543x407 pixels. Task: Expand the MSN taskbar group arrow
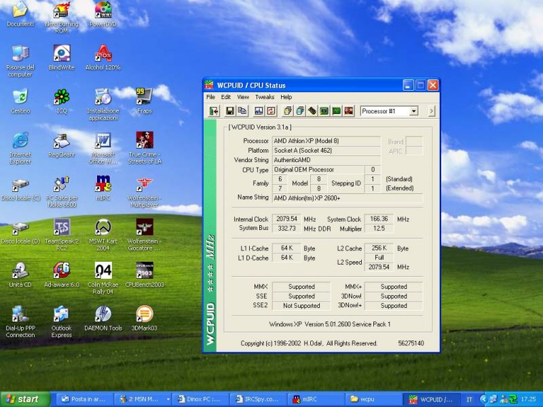(168, 399)
